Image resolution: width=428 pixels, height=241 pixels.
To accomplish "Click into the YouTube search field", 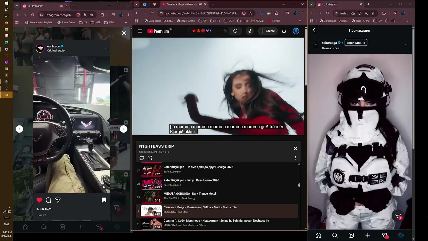I will (x=205, y=31).
